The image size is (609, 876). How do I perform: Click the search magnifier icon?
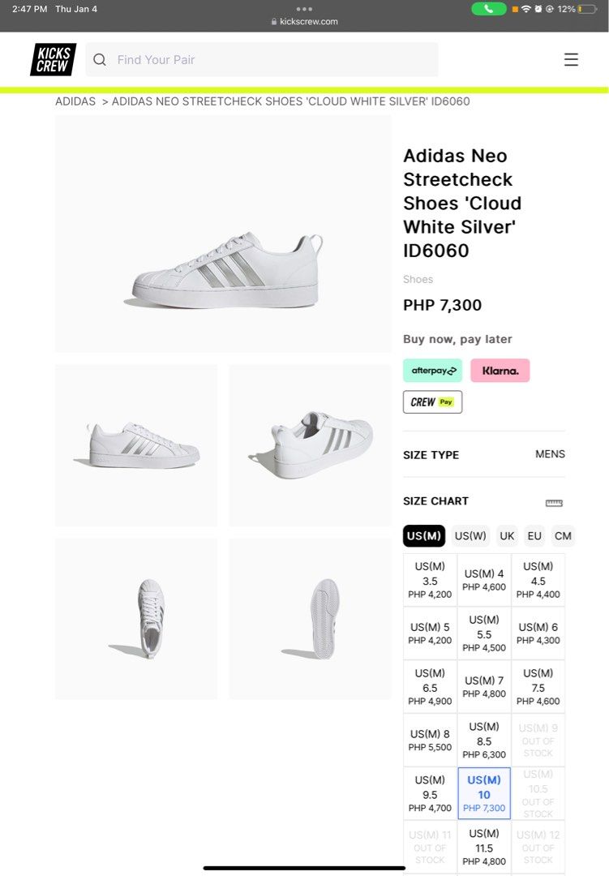tap(100, 60)
